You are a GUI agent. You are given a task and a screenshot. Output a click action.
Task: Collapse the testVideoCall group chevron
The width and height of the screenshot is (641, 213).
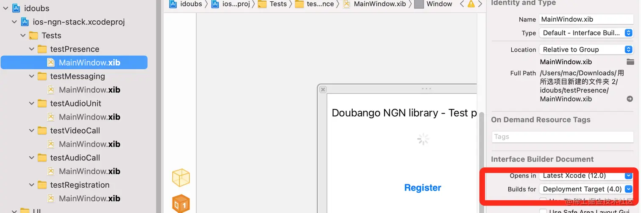pos(32,131)
